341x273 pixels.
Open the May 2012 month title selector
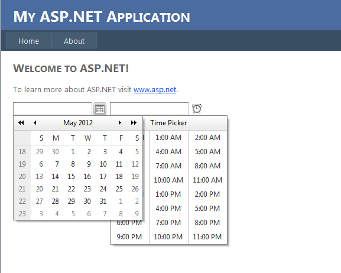[78, 123]
